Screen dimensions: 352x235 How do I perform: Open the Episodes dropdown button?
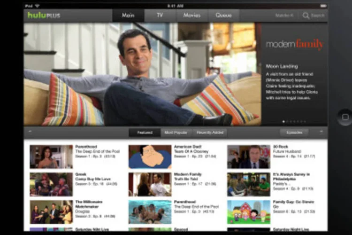(x=294, y=133)
